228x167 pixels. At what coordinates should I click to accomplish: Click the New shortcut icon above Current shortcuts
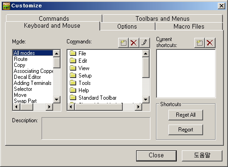[x=199, y=43]
